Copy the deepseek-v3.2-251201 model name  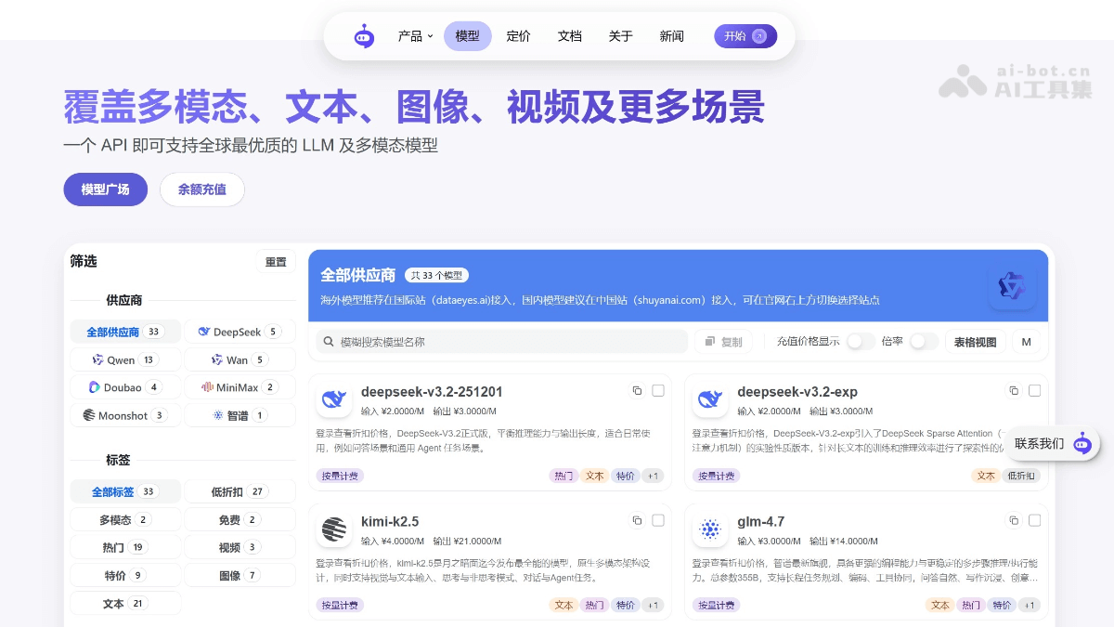pos(637,391)
